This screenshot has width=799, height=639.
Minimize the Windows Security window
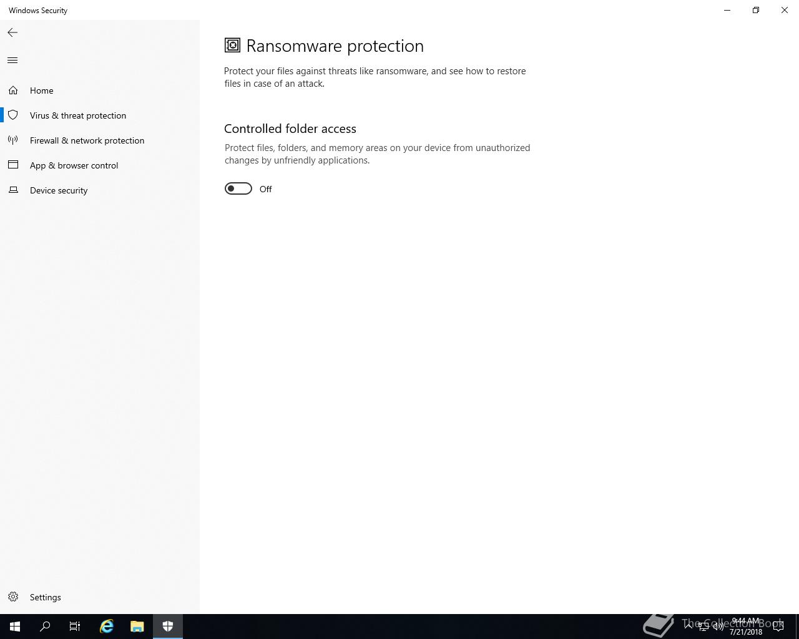point(727,10)
